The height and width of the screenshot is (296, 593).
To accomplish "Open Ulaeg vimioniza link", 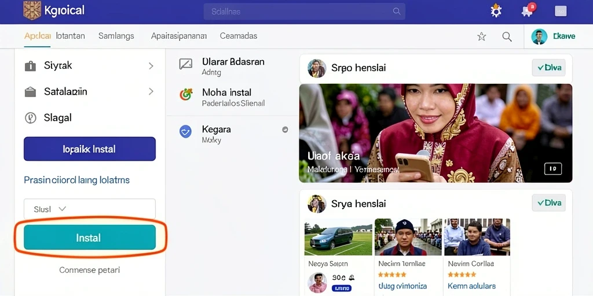I will (402, 286).
